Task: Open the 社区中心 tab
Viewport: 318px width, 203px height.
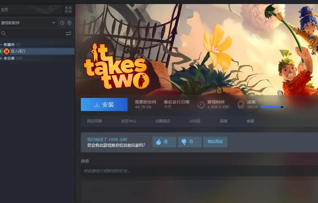Action: (x=129, y=121)
